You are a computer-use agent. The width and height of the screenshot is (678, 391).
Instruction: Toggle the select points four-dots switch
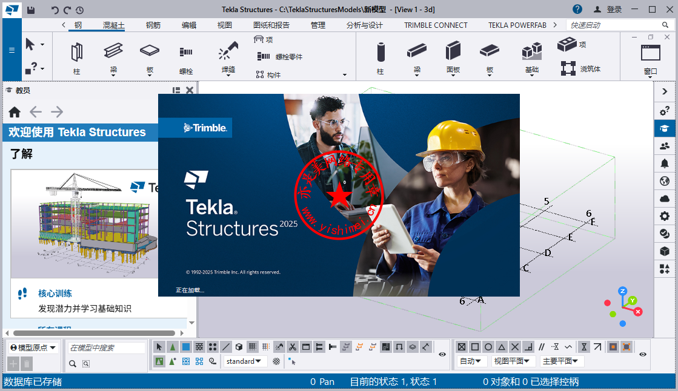[212, 347]
